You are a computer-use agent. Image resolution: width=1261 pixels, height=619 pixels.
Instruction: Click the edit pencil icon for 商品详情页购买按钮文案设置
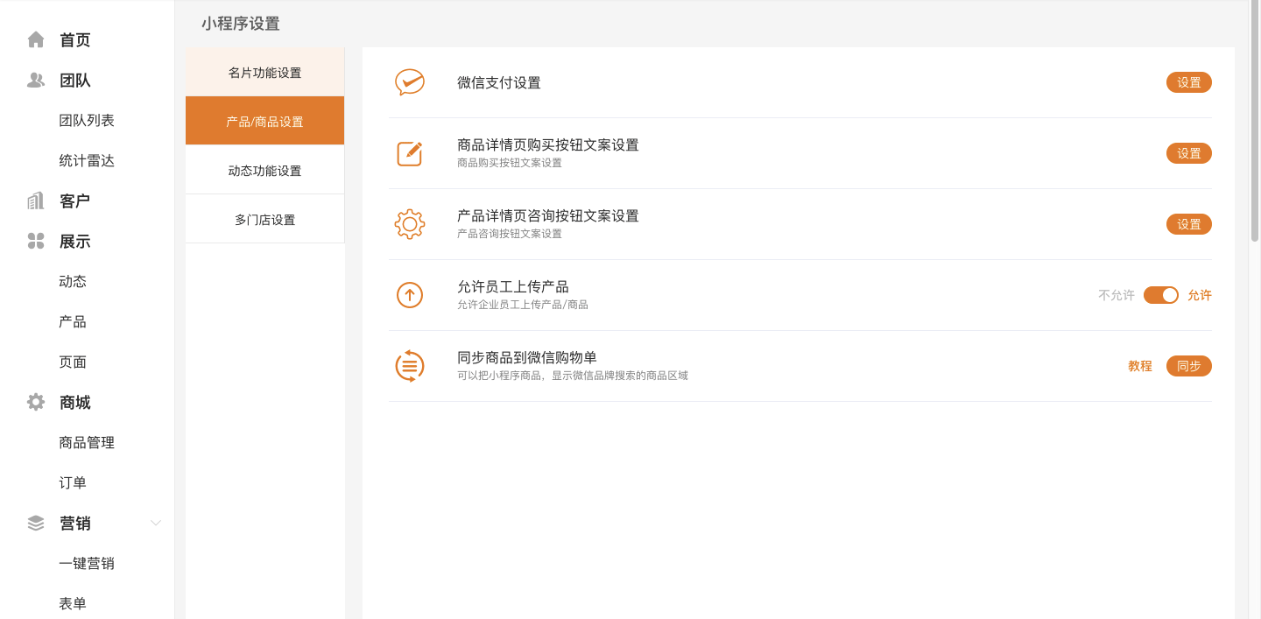click(x=409, y=153)
